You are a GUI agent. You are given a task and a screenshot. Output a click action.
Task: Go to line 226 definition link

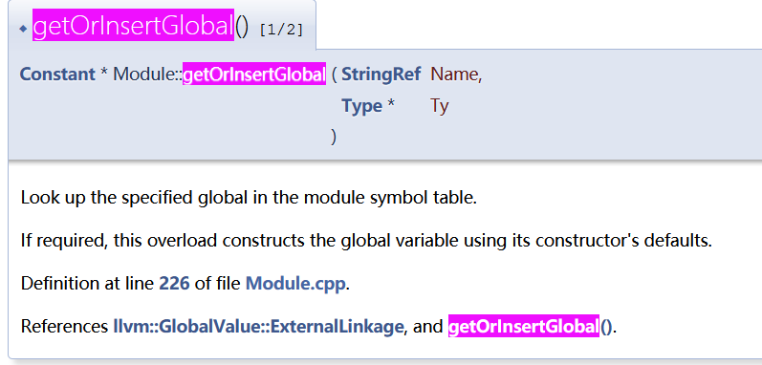tap(174, 283)
